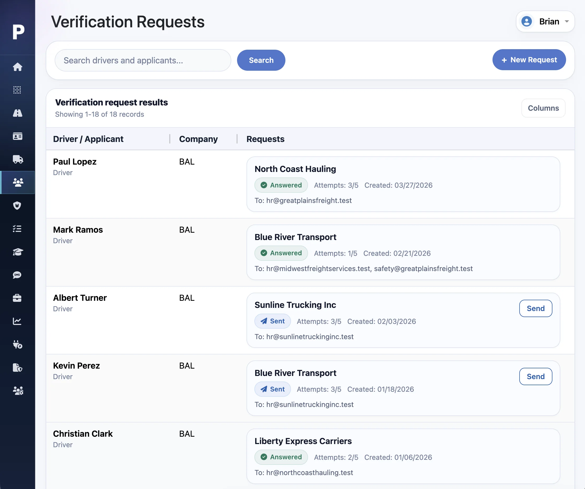The width and height of the screenshot is (585, 489).
Task: Open the Columns selector
Action: (543, 108)
